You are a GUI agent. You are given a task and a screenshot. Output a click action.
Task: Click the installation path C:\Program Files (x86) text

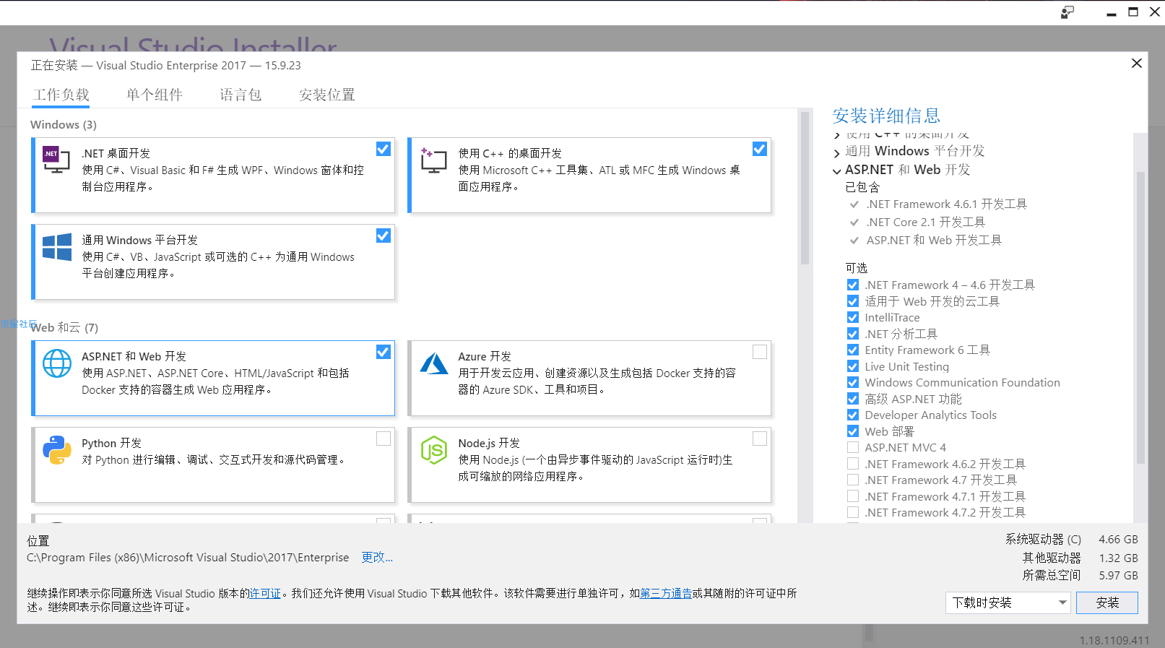[188, 557]
